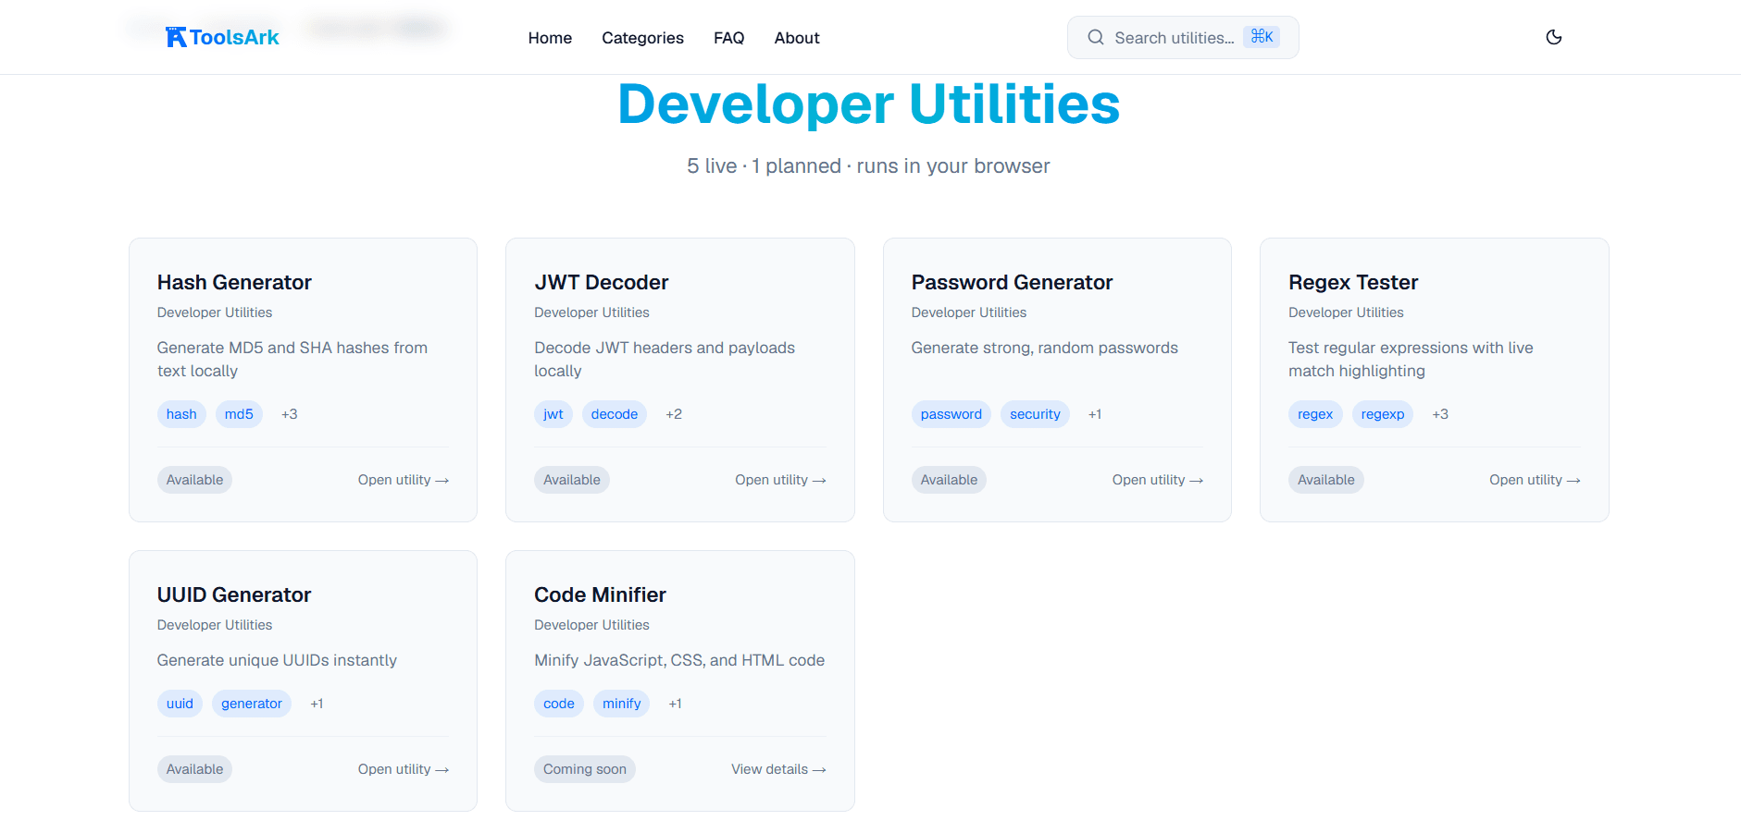Click +3 more tags on Regex Tester
Viewport: 1741px width, 833px height.
click(x=1440, y=414)
